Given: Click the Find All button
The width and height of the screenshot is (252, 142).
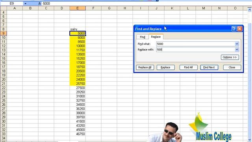Looking at the screenshot, I should click(x=188, y=67).
